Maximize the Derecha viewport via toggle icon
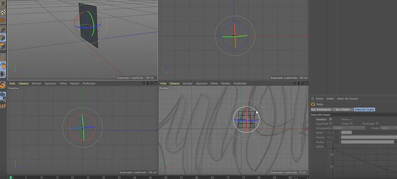Viewport: 397px width, 179px height. 156,83
